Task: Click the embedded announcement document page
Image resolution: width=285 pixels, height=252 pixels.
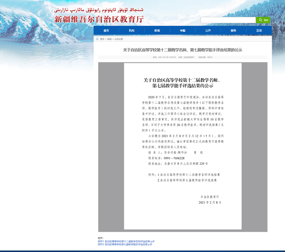Action: click(x=182, y=148)
